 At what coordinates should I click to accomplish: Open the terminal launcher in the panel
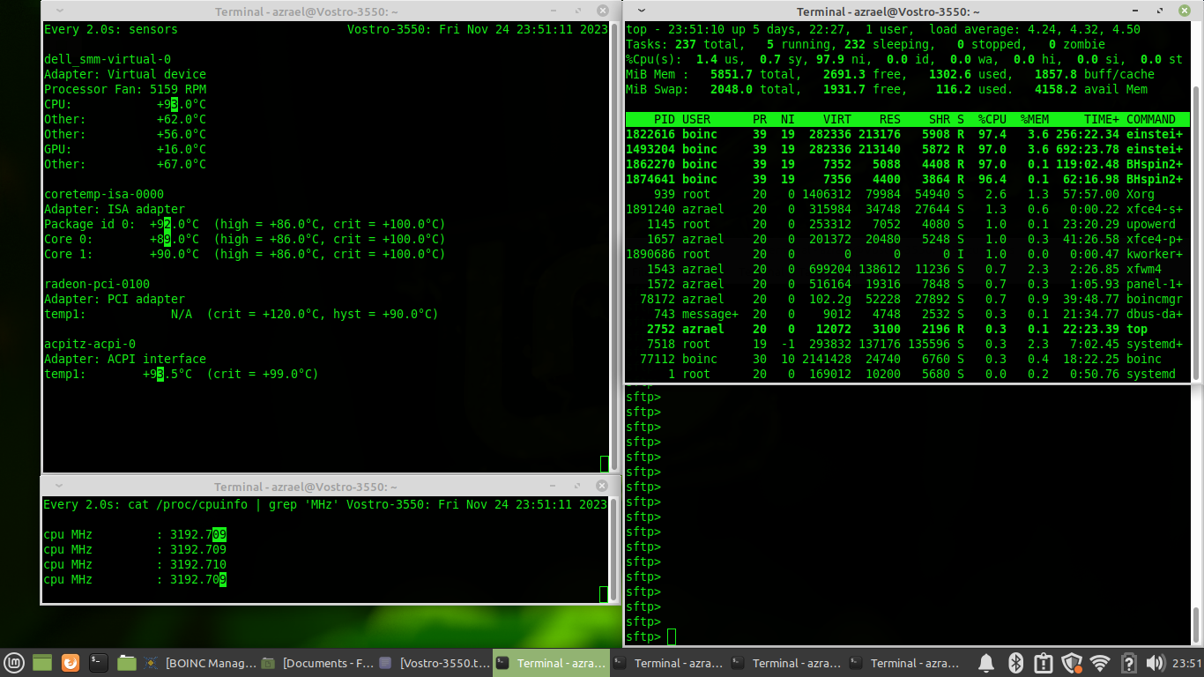coord(99,663)
